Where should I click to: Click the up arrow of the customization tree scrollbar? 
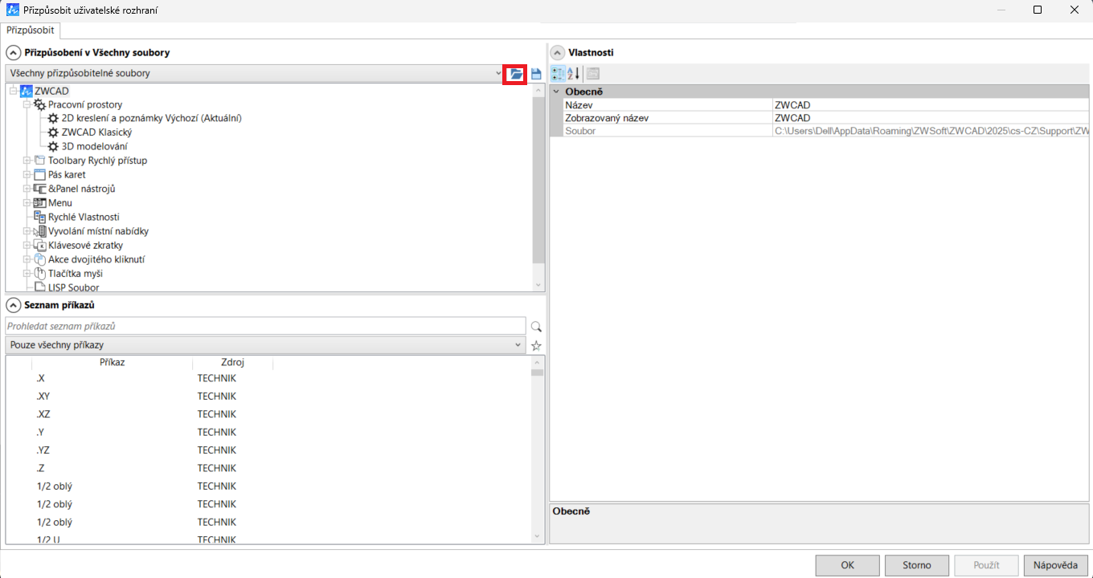tap(538, 91)
